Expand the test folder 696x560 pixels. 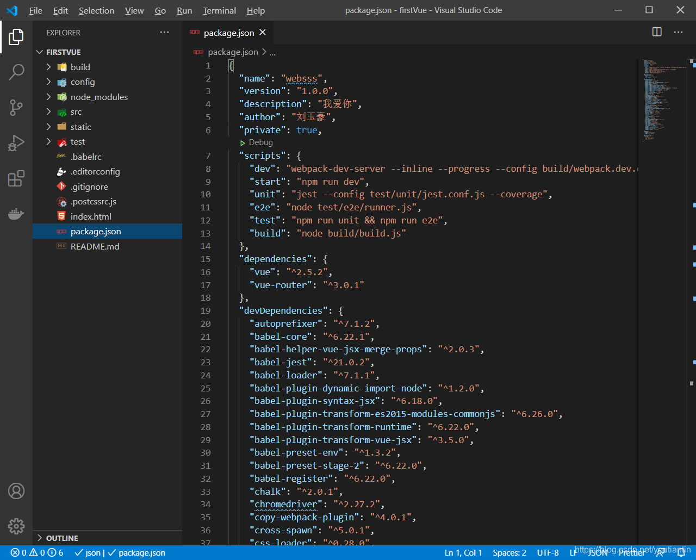coord(107,141)
